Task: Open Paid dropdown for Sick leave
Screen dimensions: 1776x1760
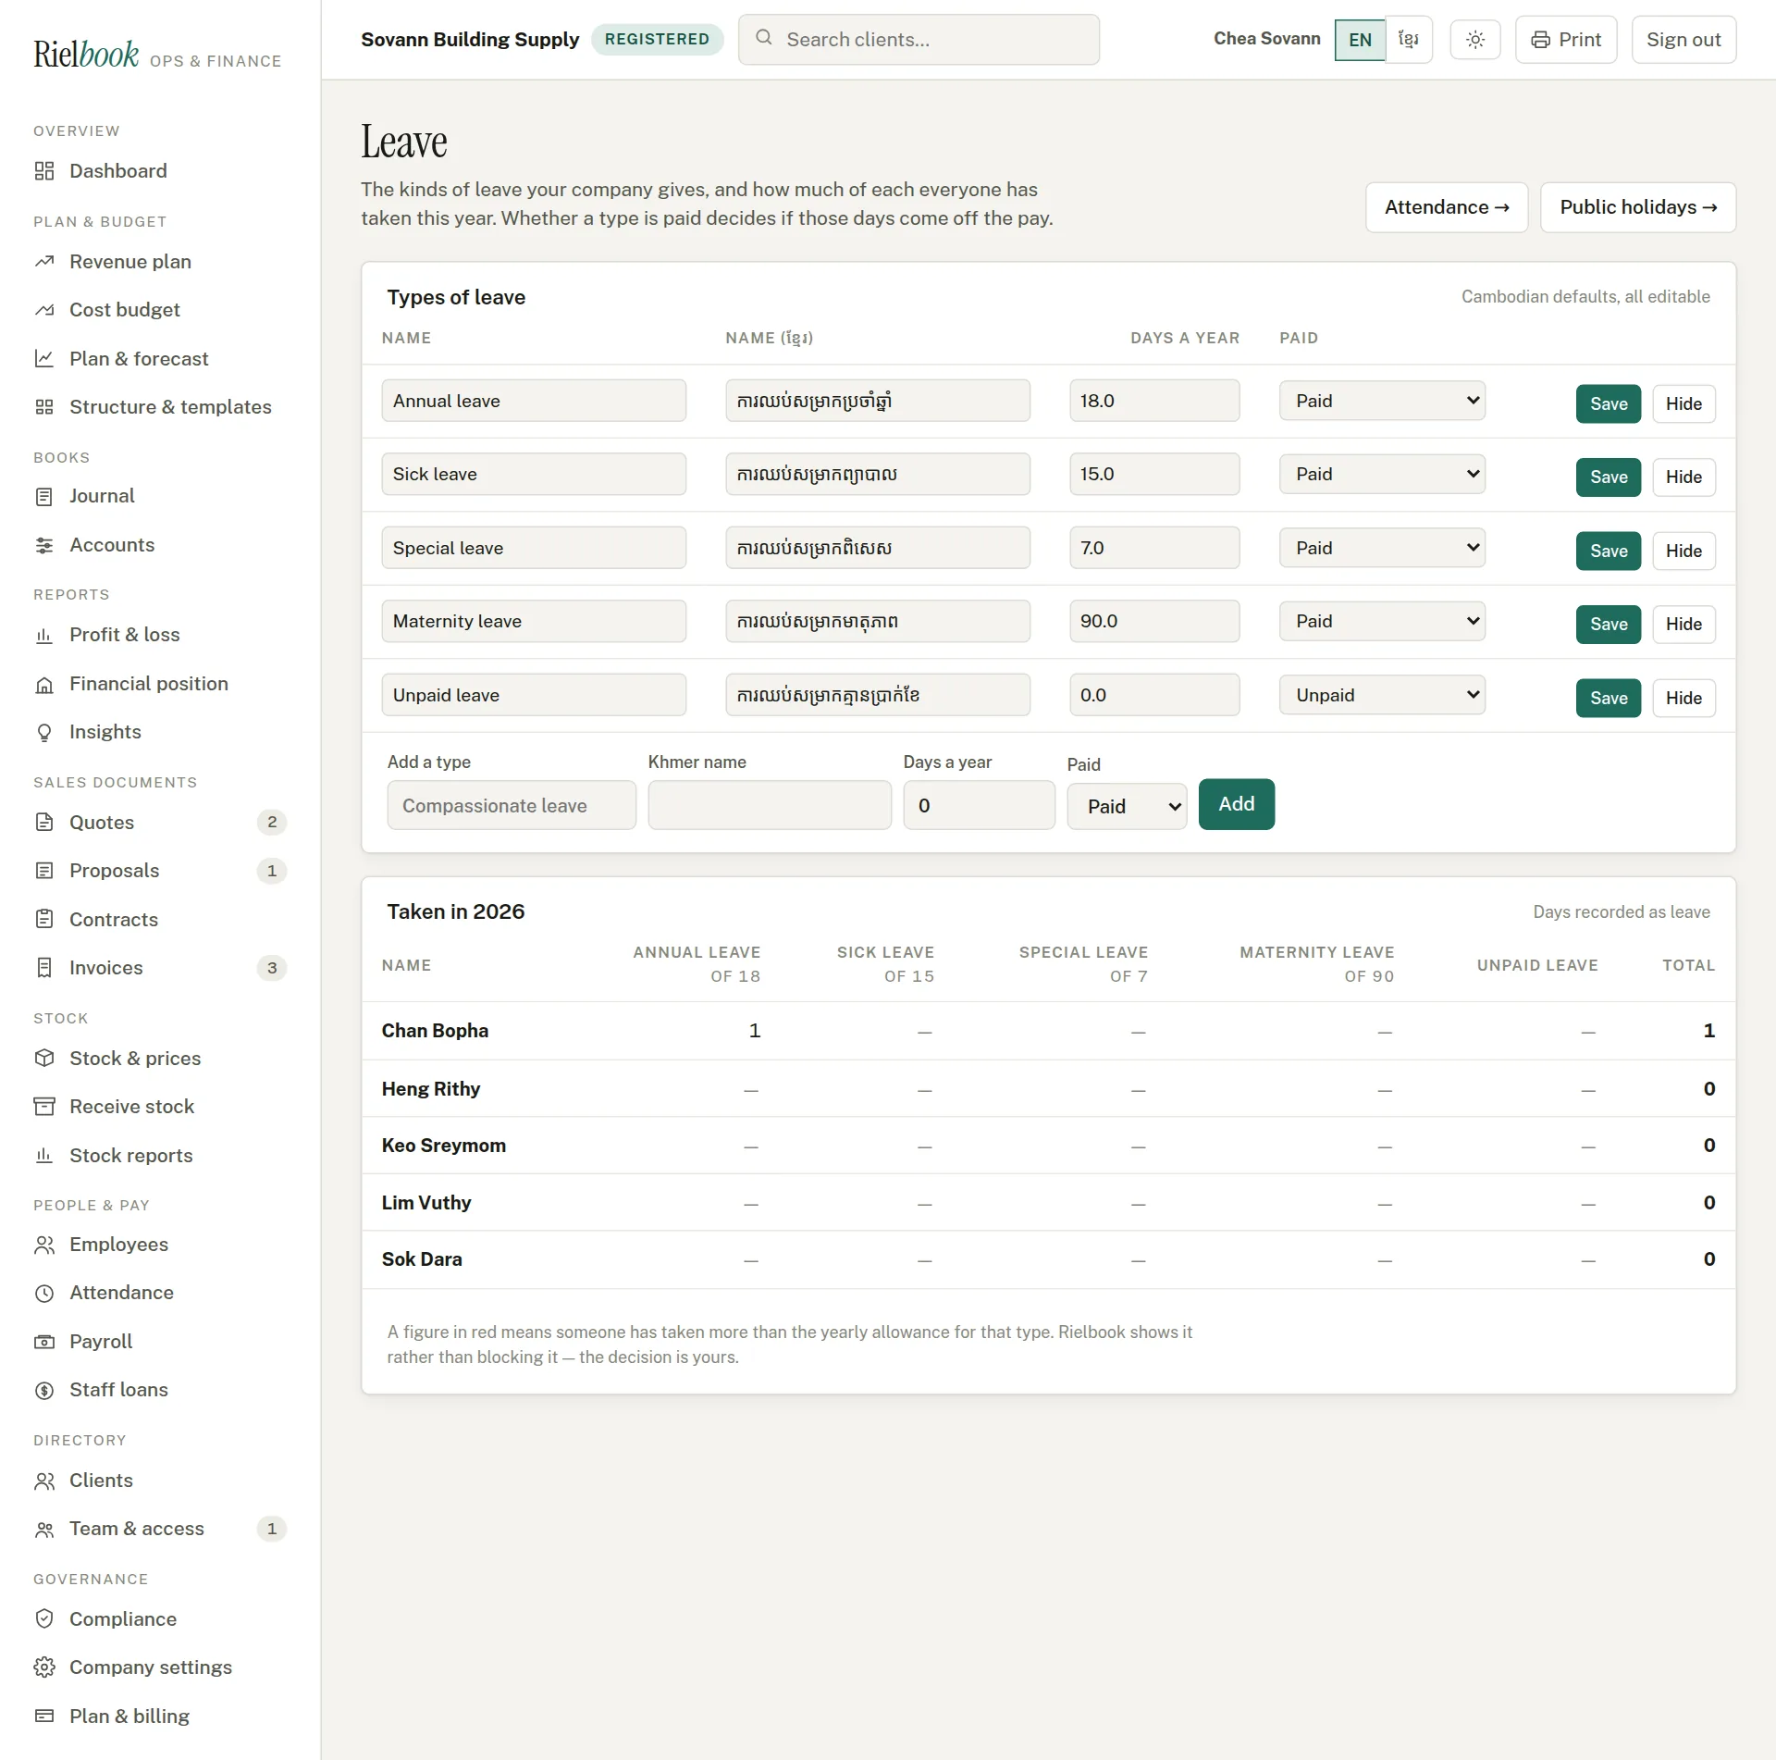Action: click(1382, 474)
